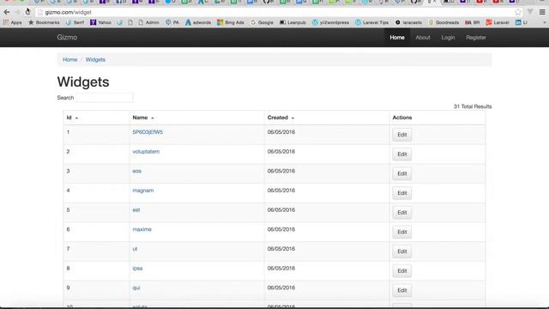Open the Admin bookmark
The image size is (549, 309).
coord(148,22)
